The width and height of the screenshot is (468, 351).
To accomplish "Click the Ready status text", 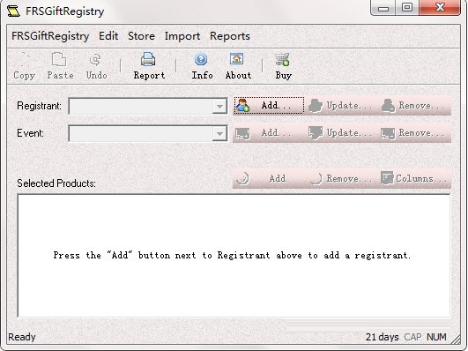I will [22, 337].
